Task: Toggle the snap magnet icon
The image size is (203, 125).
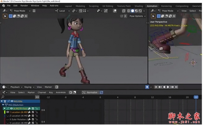Action: pyautogui.click(x=81, y=11)
